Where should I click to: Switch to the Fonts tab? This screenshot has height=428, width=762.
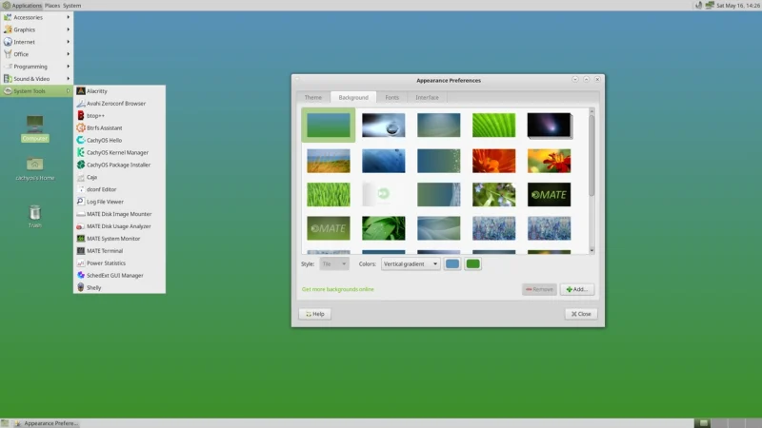[391, 98]
